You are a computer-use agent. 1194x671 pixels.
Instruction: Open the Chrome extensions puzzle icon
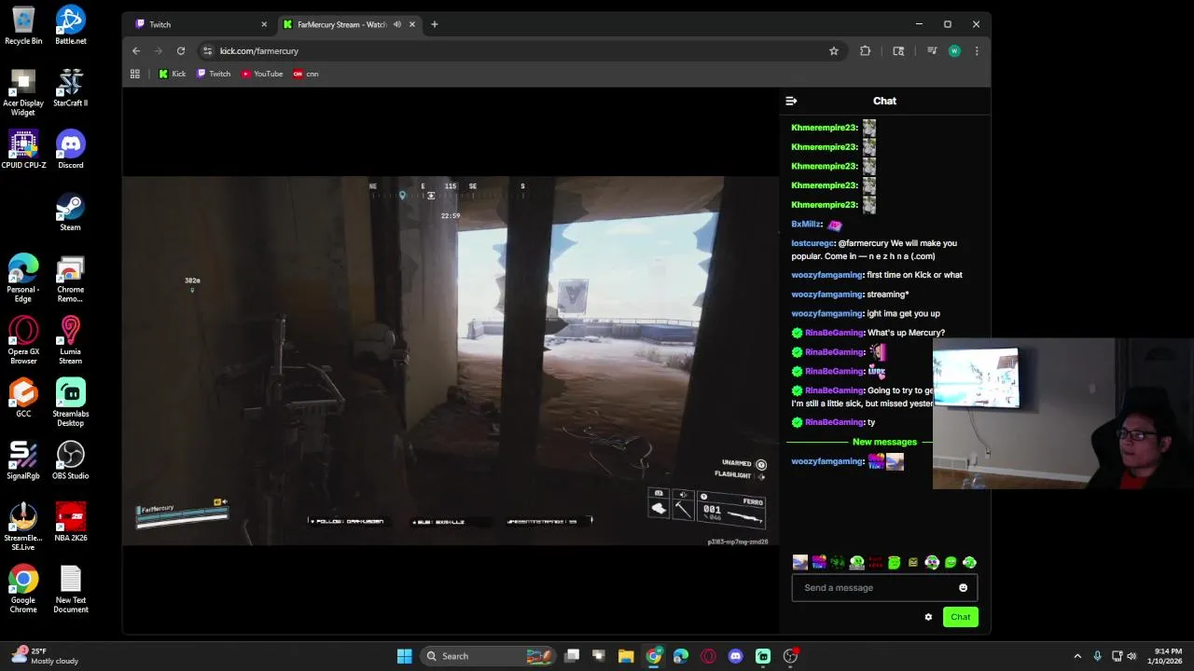(866, 51)
